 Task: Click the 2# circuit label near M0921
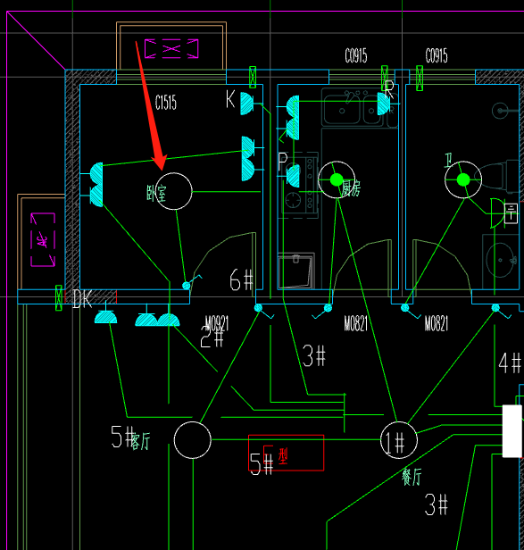click(212, 337)
